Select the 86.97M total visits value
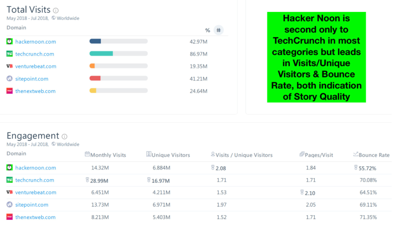Screen dimensions: 399x230 pos(199,54)
